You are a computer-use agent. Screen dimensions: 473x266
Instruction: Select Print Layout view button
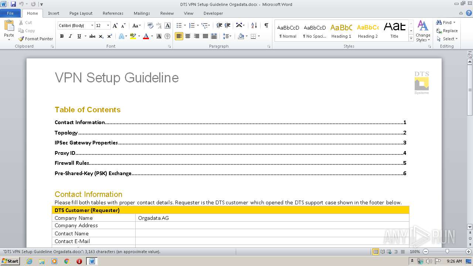[375, 252]
